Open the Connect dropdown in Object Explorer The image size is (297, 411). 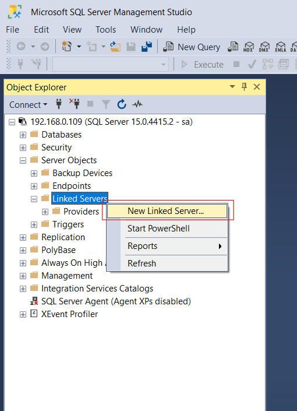(x=29, y=104)
